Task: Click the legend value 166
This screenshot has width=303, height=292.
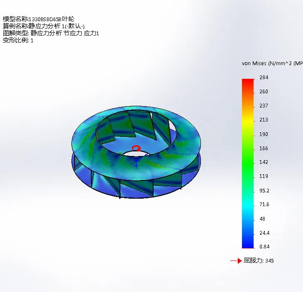Action: coord(264,148)
